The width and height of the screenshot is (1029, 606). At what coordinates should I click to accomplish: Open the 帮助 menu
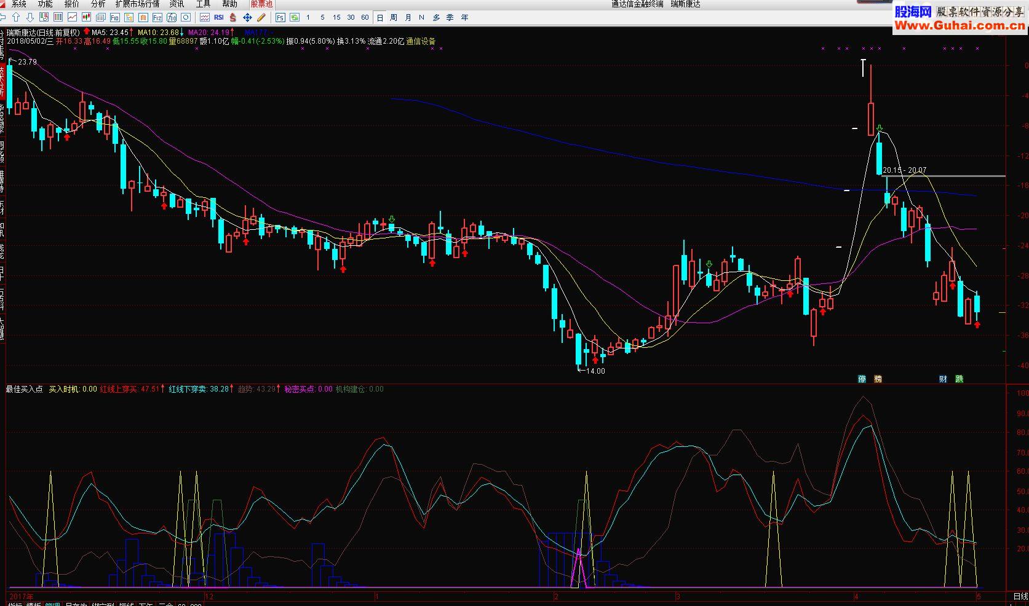[x=229, y=4]
